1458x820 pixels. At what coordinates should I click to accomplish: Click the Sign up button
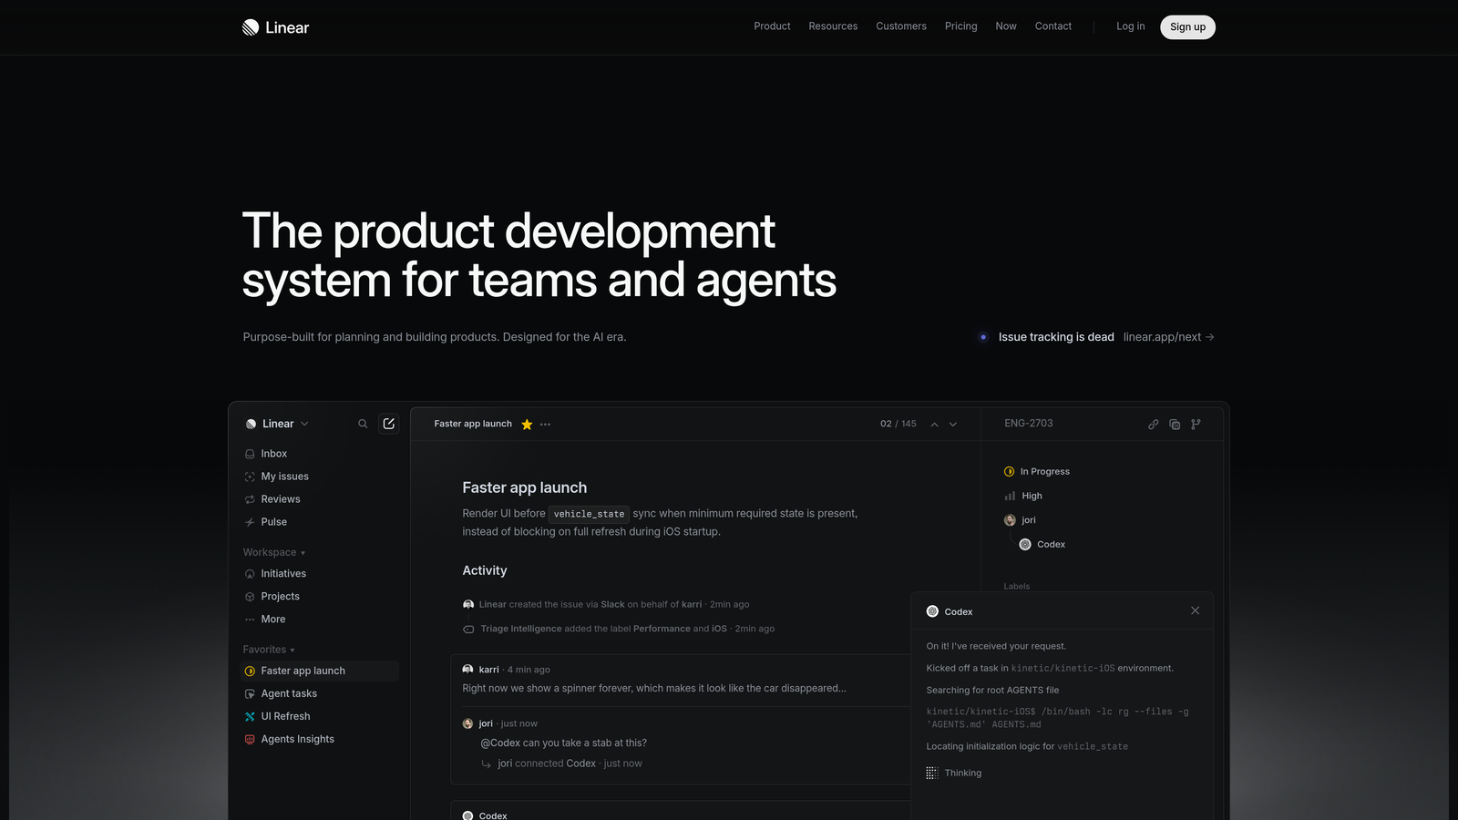tap(1187, 26)
